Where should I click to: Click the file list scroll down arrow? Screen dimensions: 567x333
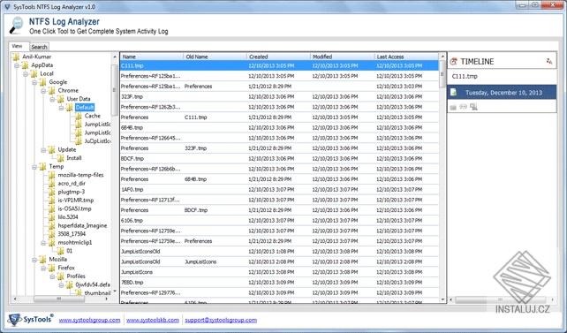[442, 299]
